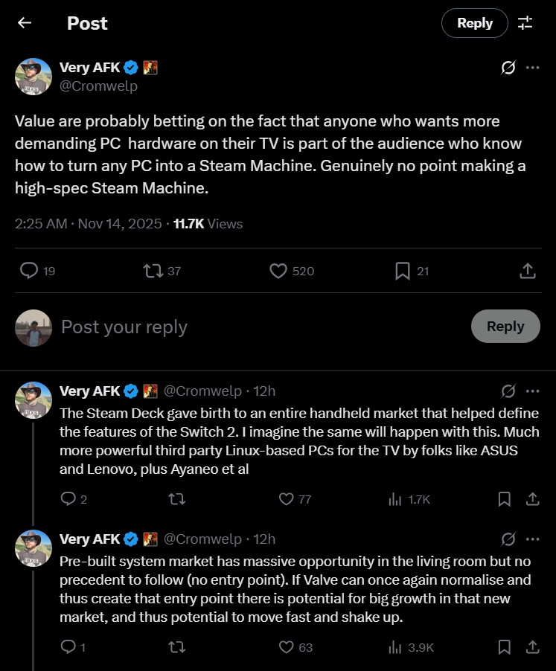Image resolution: width=556 pixels, height=671 pixels.
Task: Repost the main post with 37 reposts
Action: tap(153, 272)
